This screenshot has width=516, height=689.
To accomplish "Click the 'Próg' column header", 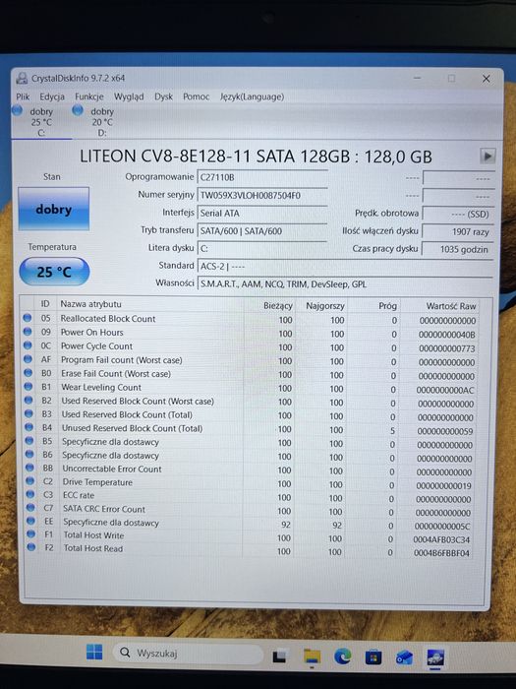I will coord(387,306).
